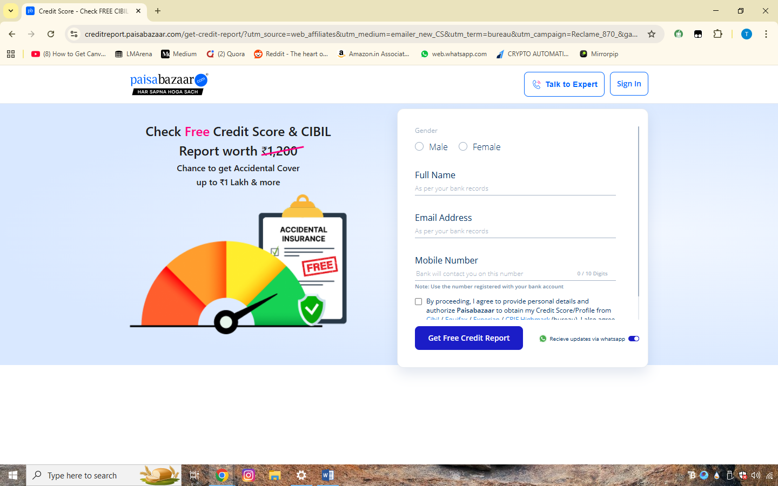
Task: Open the tab search dropdown arrow
Action: click(10, 10)
